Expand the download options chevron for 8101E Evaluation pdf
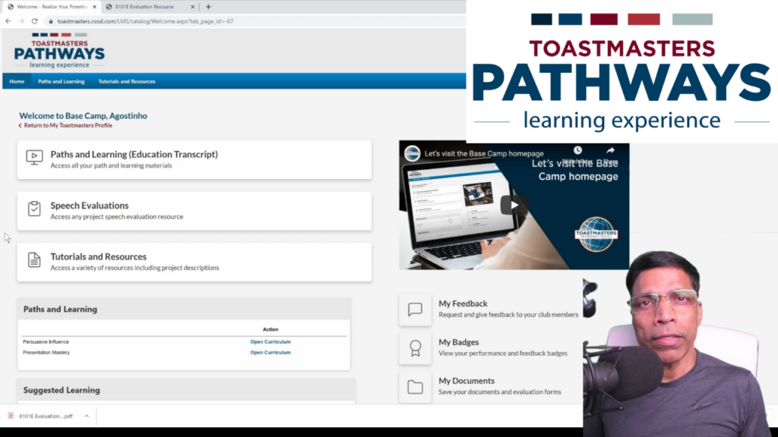Image resolution: width=778 pixels, height=437 pixels. click(87, 417)
